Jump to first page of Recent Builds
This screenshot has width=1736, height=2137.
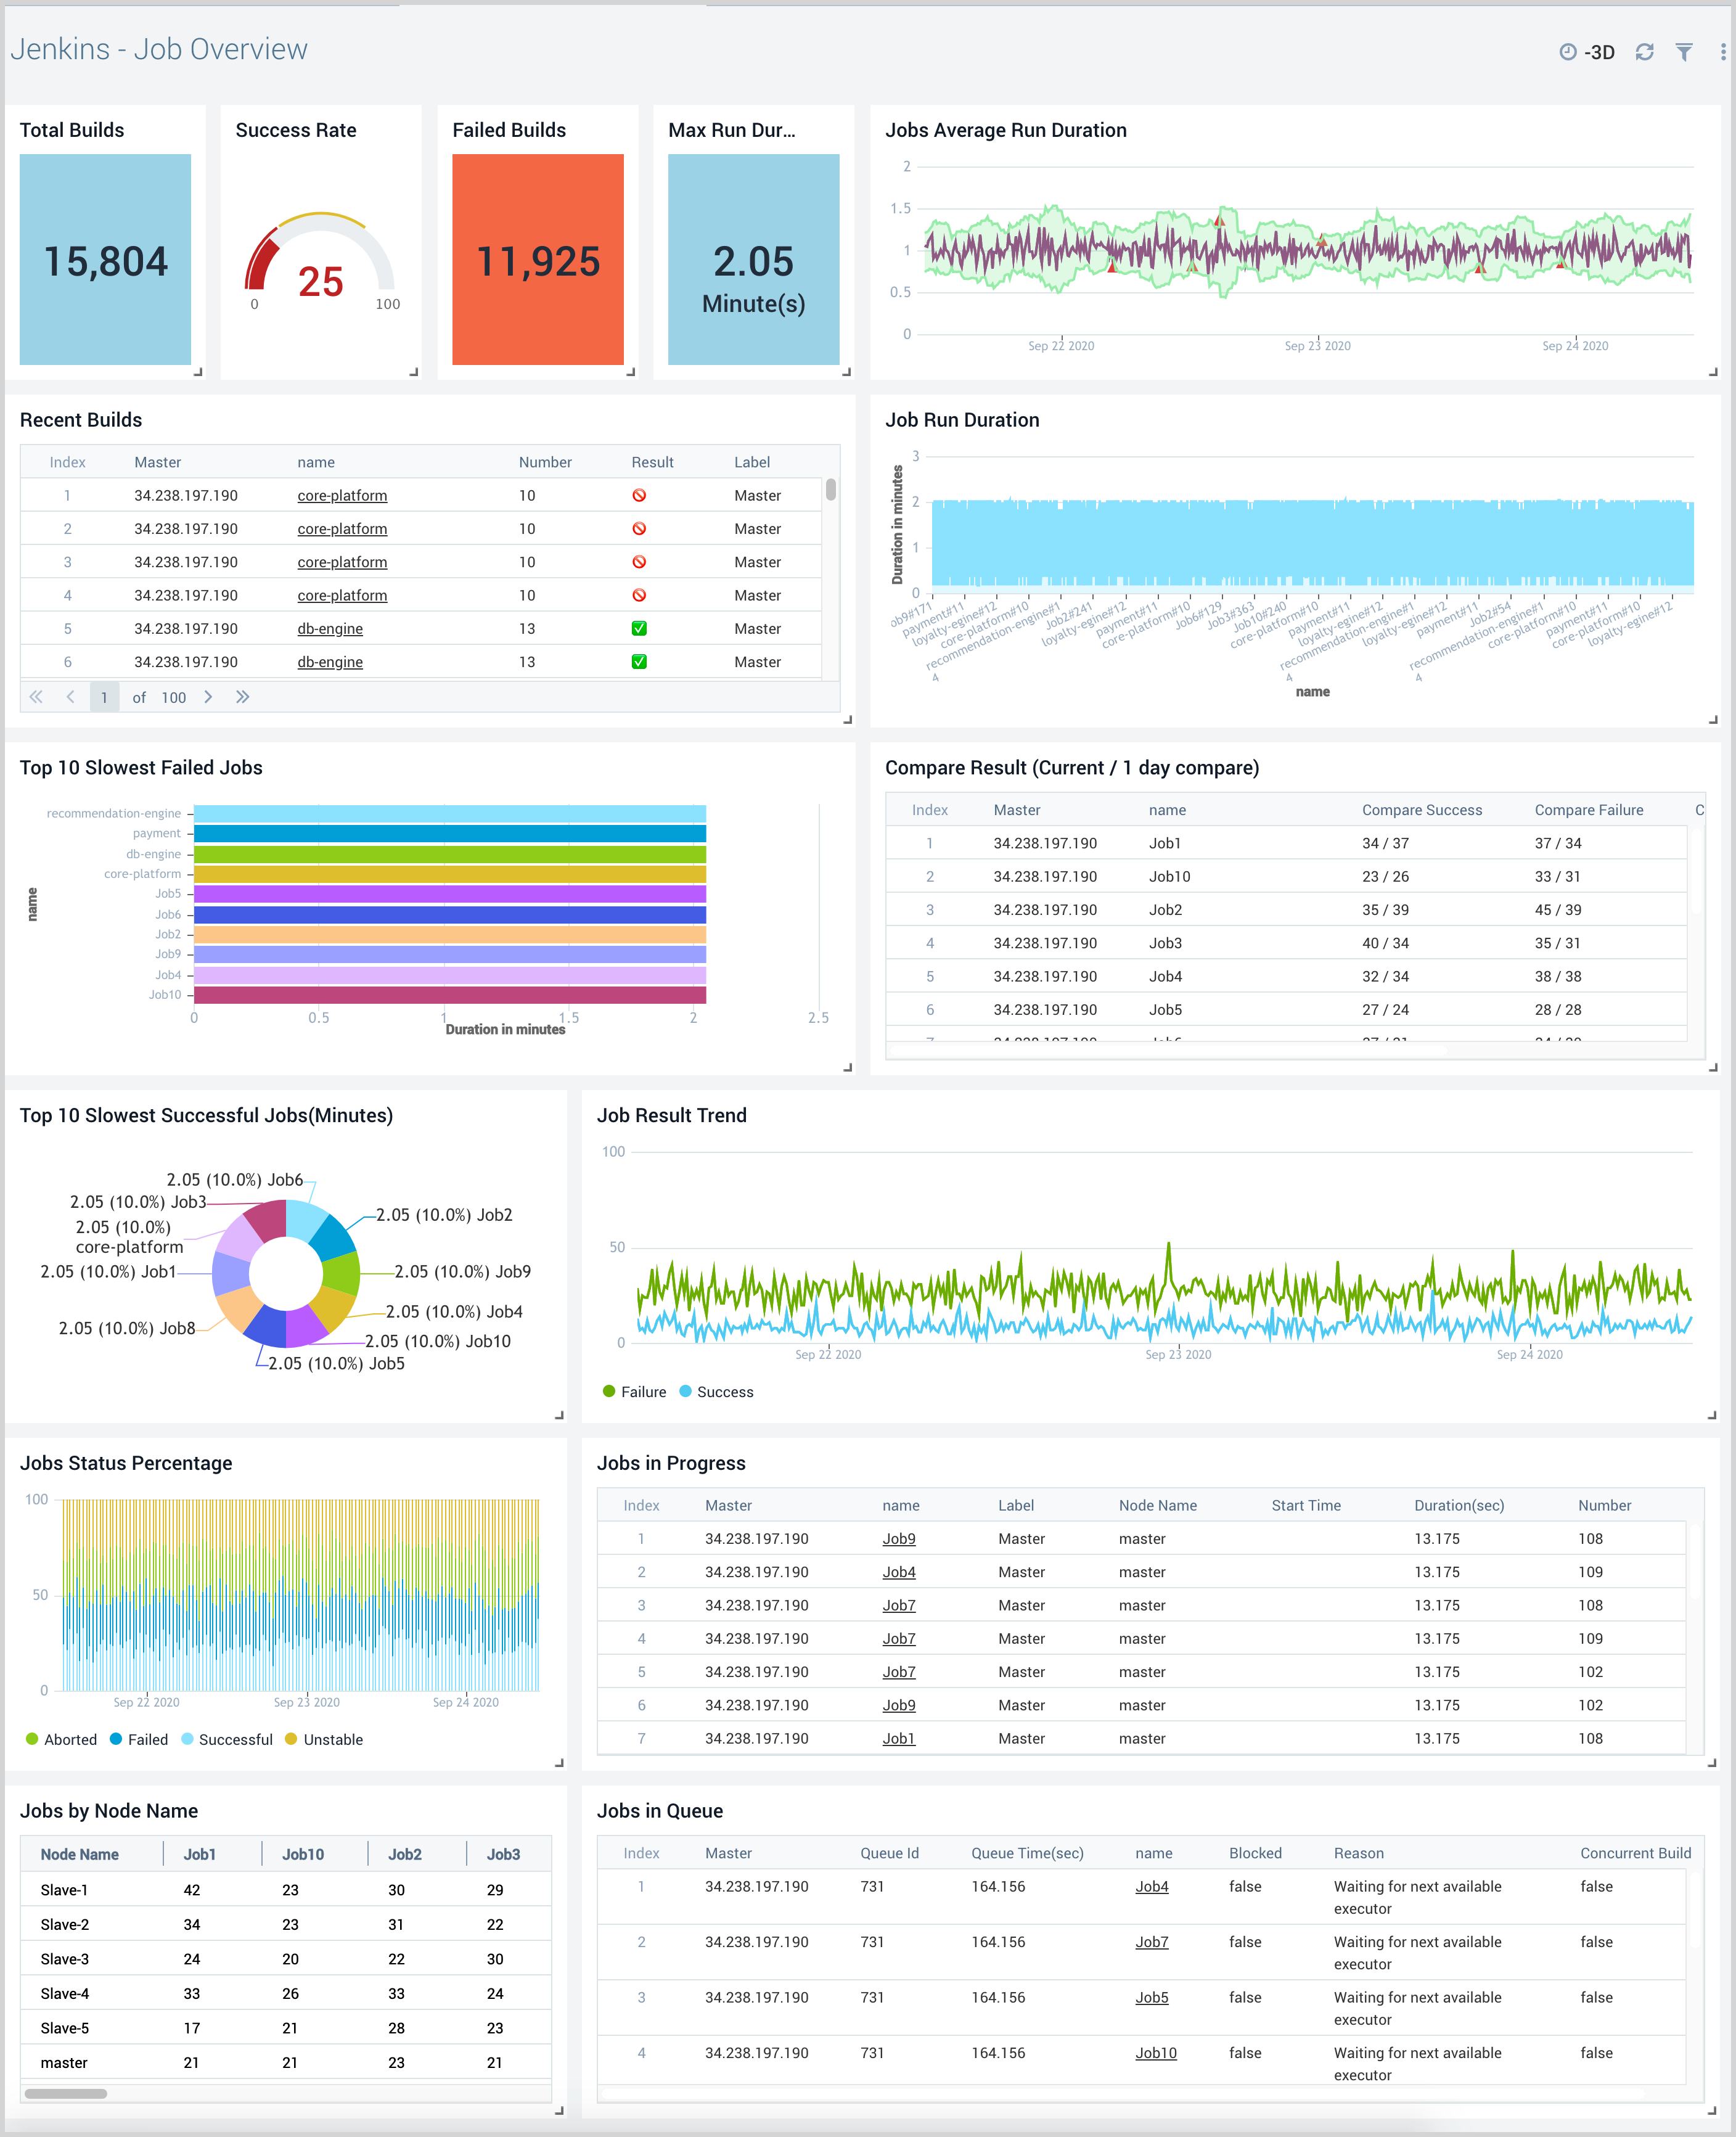click(36, 697)
